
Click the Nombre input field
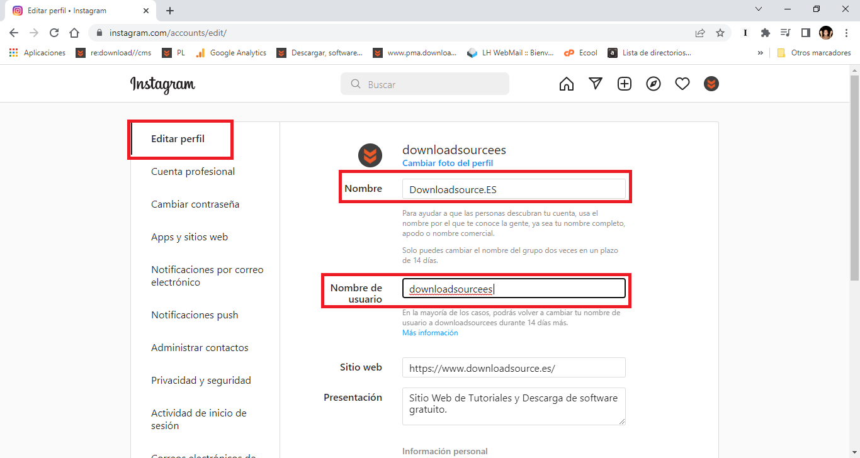(x=514, y=189)
